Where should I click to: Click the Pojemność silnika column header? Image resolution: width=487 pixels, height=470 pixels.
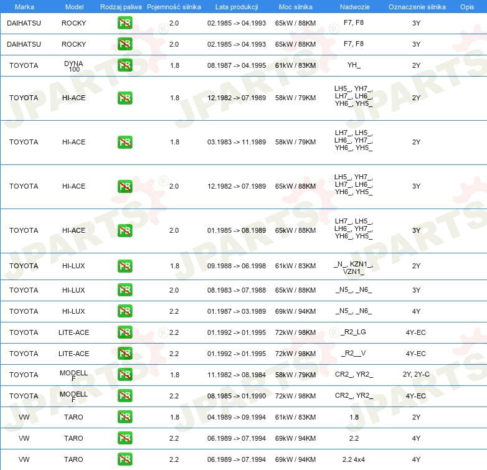(174, 7)
